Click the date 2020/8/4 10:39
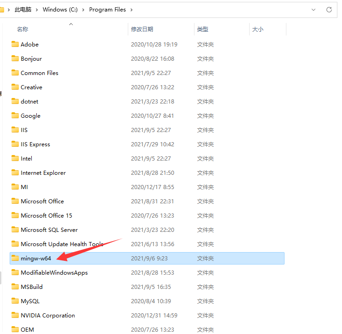Screen dimensions: 342x334 (x=151, y=301)
